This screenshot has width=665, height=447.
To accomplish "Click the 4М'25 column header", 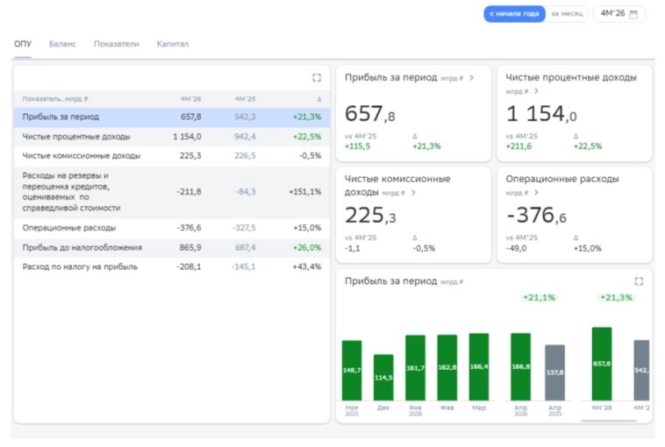I will pos(245,99).
